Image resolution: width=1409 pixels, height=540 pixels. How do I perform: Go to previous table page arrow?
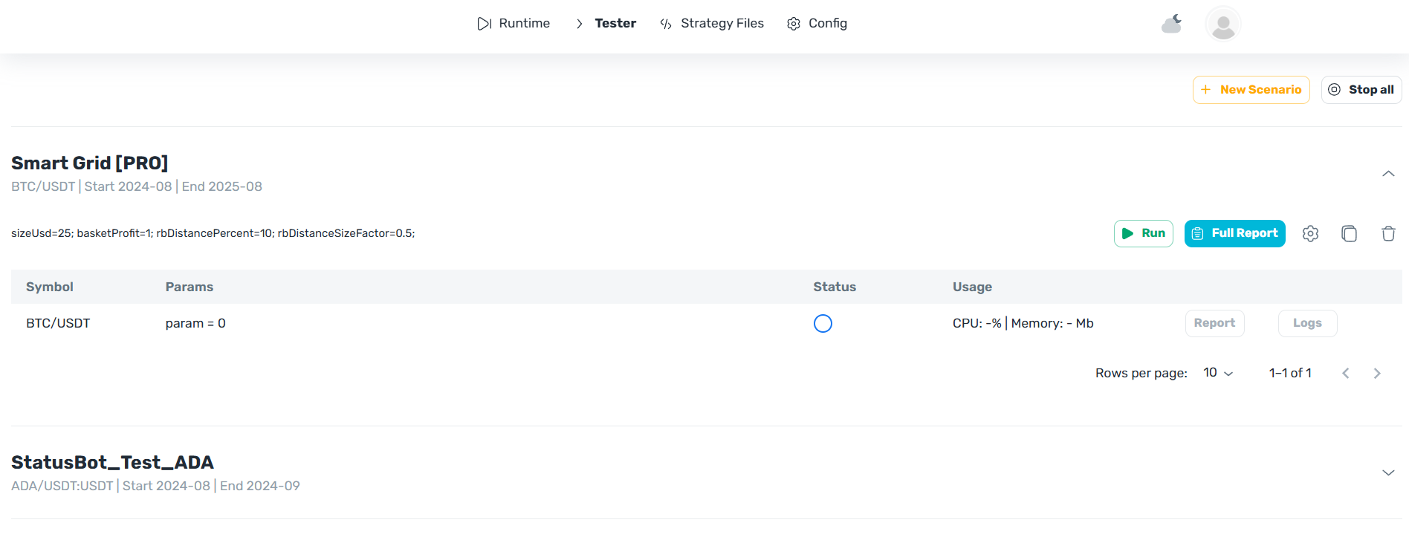click(1346, 374)
